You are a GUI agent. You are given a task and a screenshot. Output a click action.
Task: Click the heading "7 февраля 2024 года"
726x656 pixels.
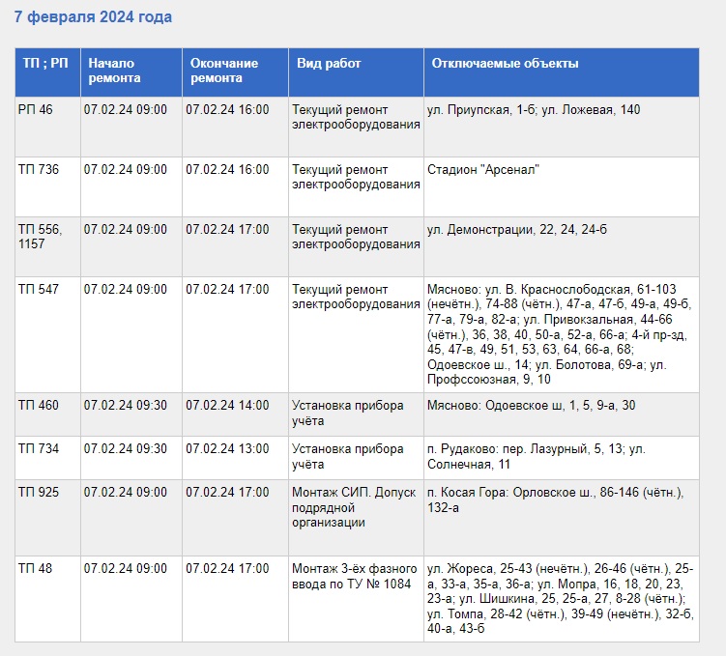(93, 17)
